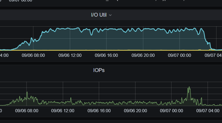
Task: Select 09/06 08:00 label on I/O Util axis
Action: (33, 55)
